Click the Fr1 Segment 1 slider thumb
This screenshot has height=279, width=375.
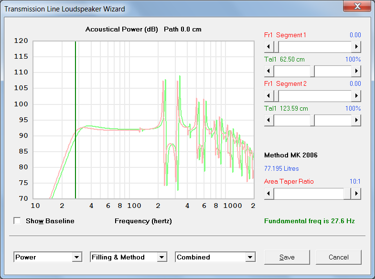(276, 47)
